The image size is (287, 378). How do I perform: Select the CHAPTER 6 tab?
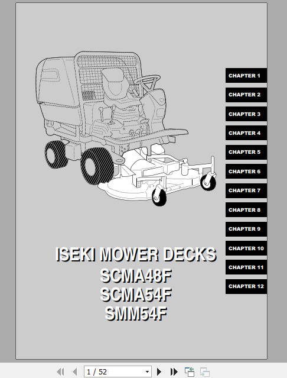point(246,172)
